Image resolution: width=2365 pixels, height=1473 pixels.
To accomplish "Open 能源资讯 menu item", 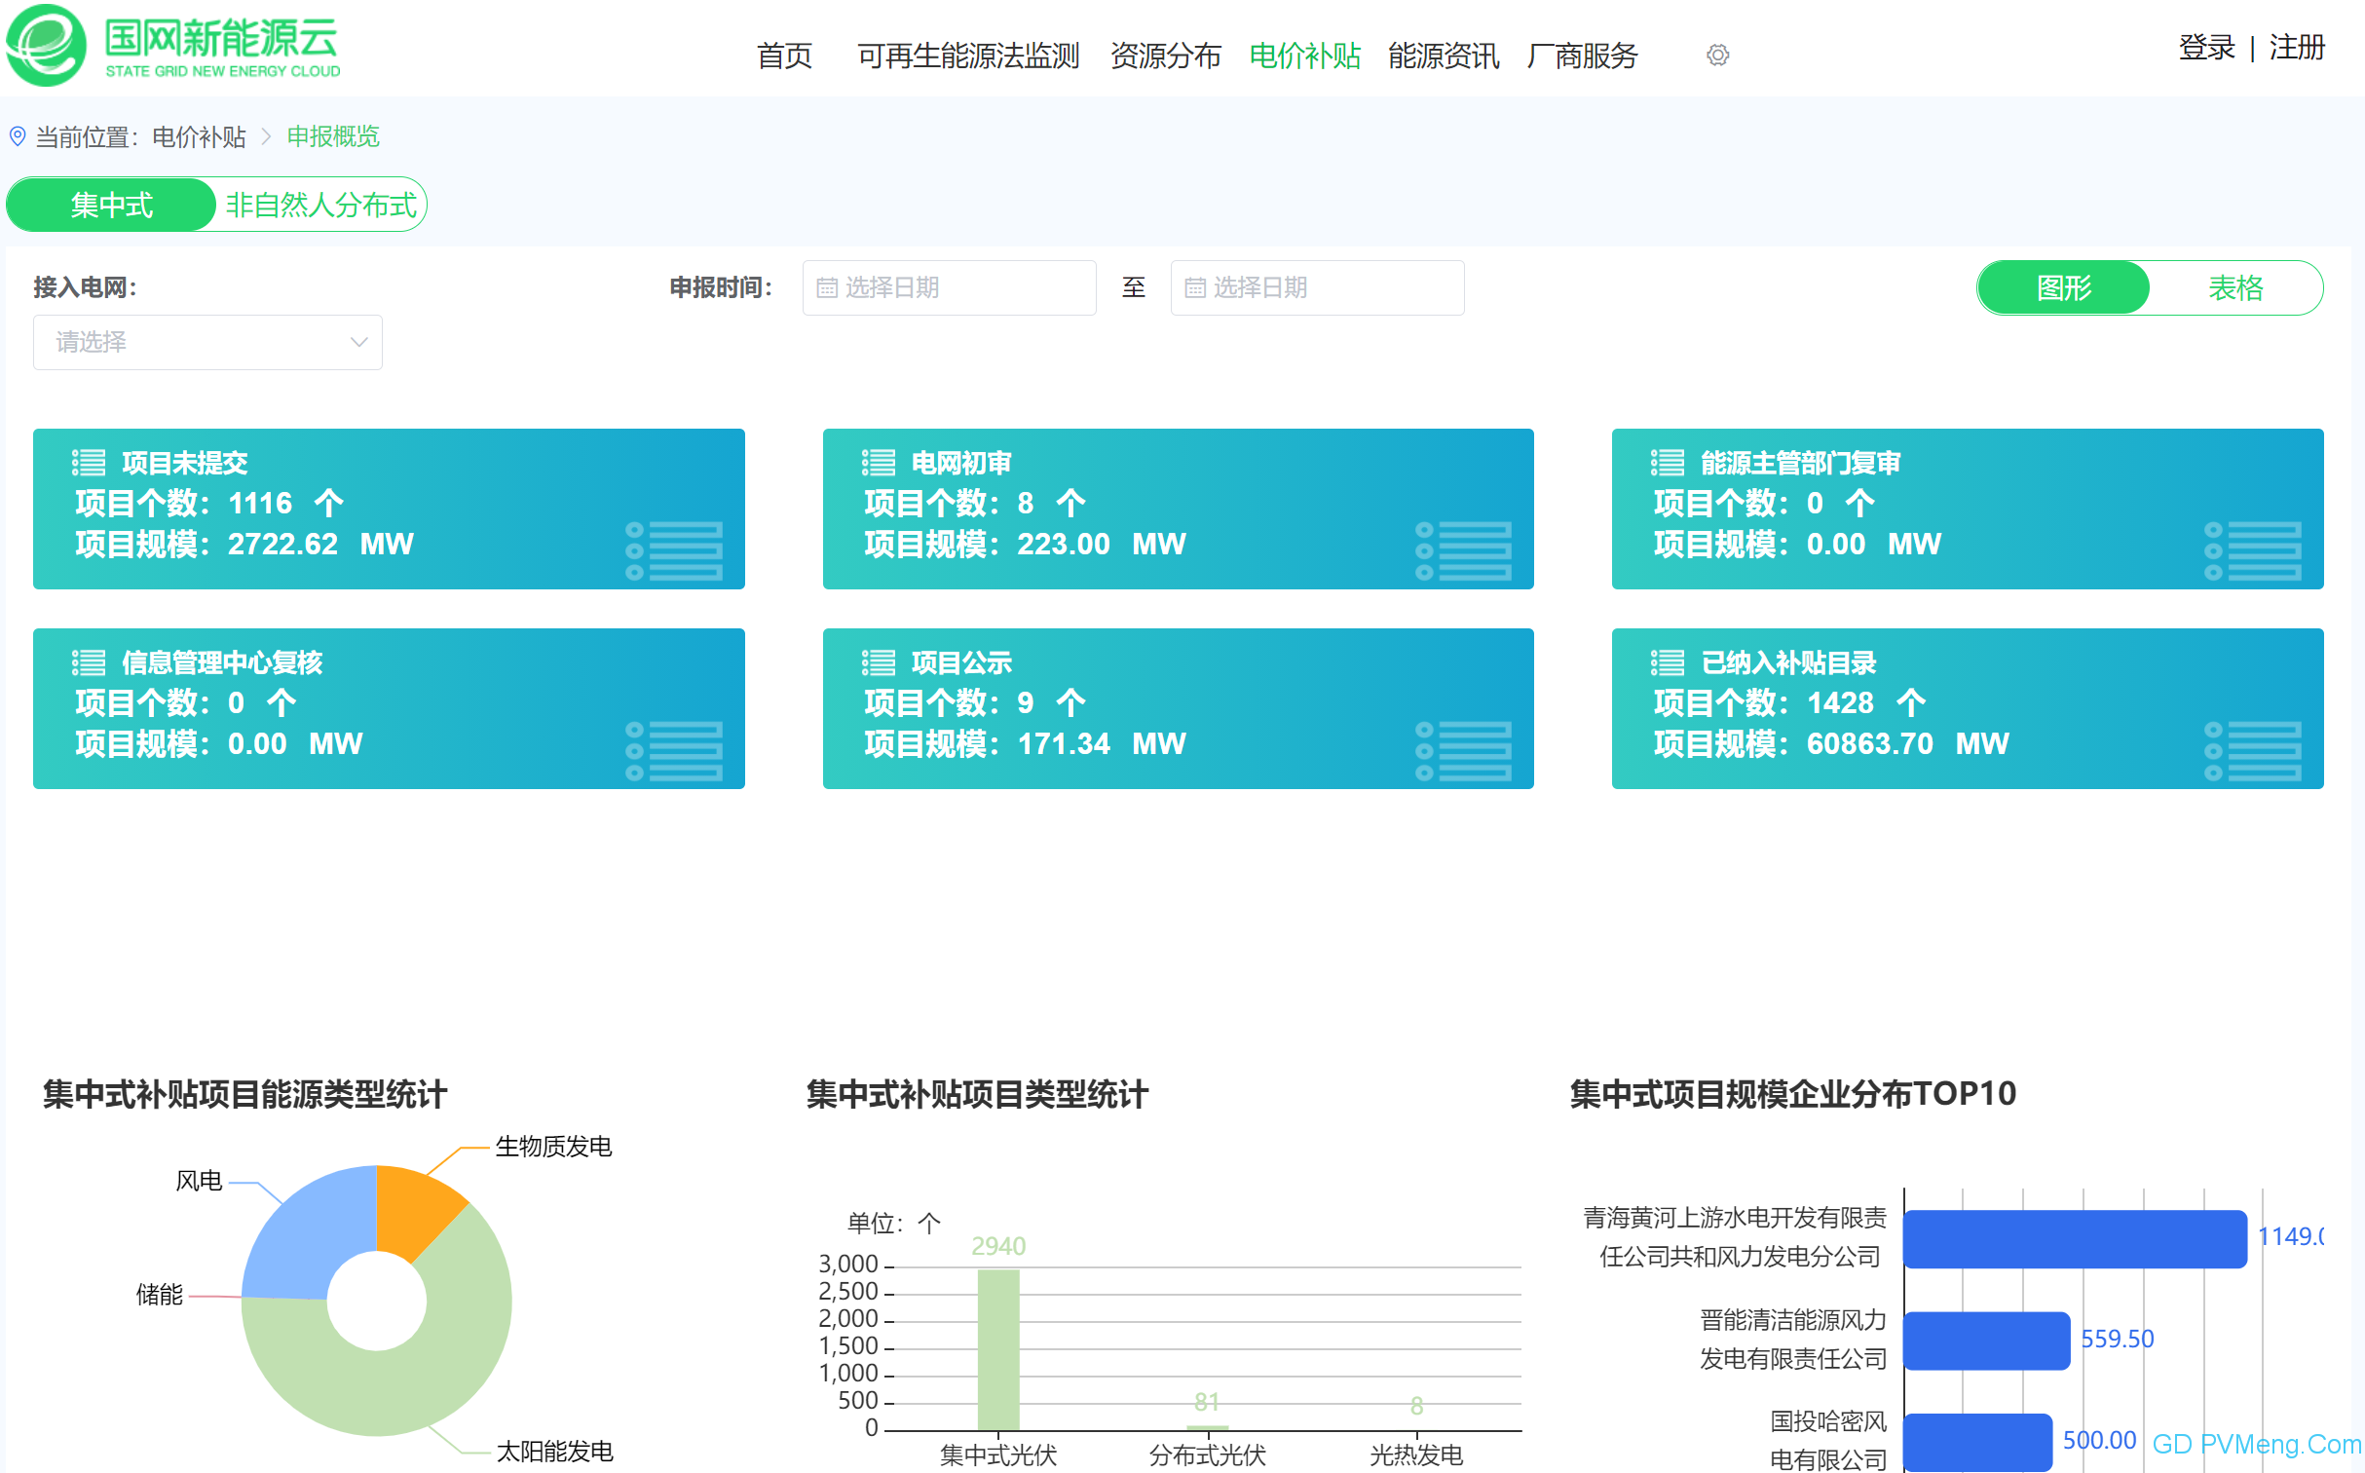I will (x=1444, y=56).
